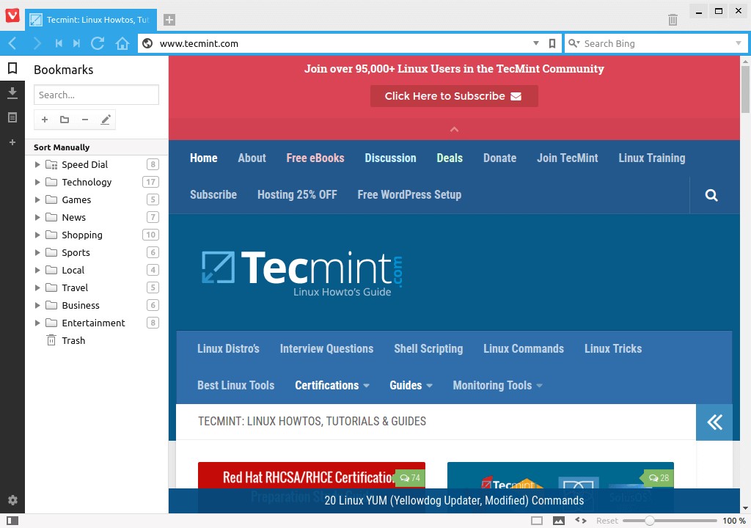Image resolution: width=751 pixels, height=528 pixels.
Task: Focus the Search Bing field
Action: [656, 43]
